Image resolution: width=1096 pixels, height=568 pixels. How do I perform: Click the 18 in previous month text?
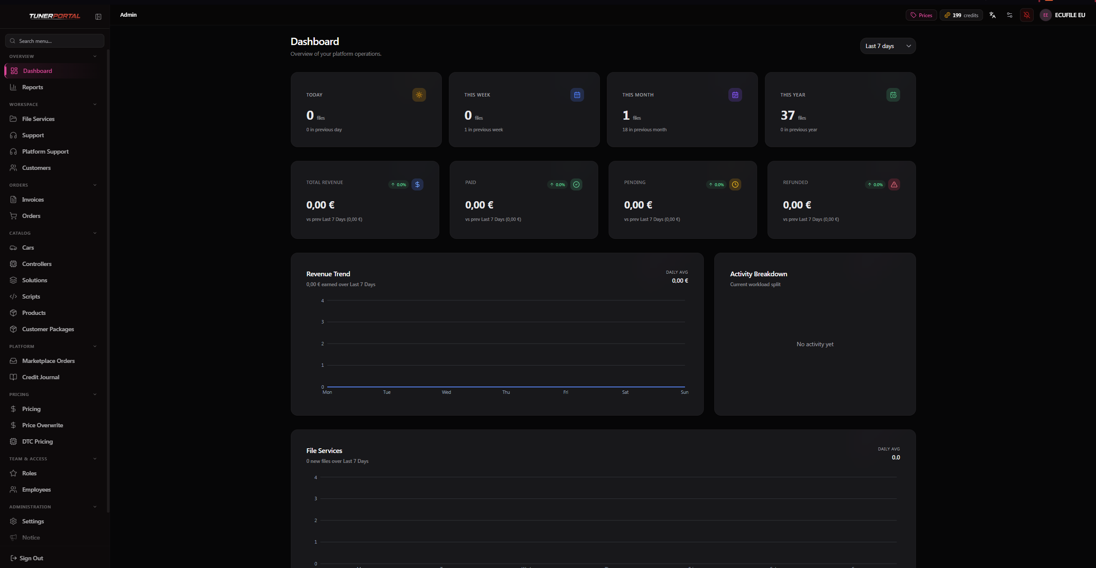pyautogui.click(x=644, y=130)
